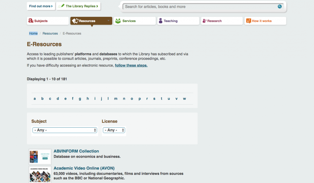Click the Resources books icon
The height and width of the screenshot is (183, 314).
point(75,21)
